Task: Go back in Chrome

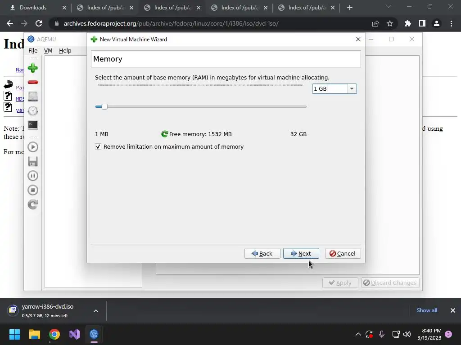Action: 10,23
